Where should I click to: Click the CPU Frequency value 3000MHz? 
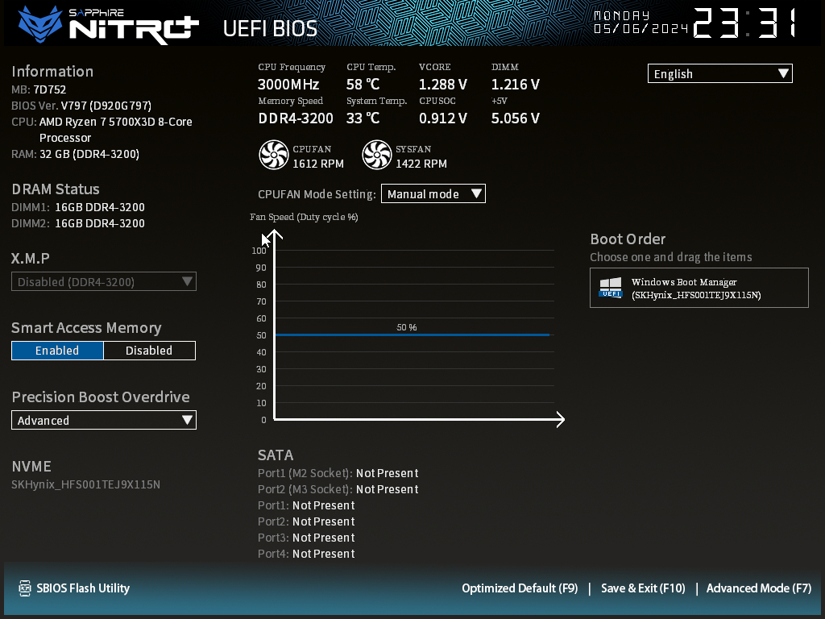pyautogui.click(x=288, y=84)
